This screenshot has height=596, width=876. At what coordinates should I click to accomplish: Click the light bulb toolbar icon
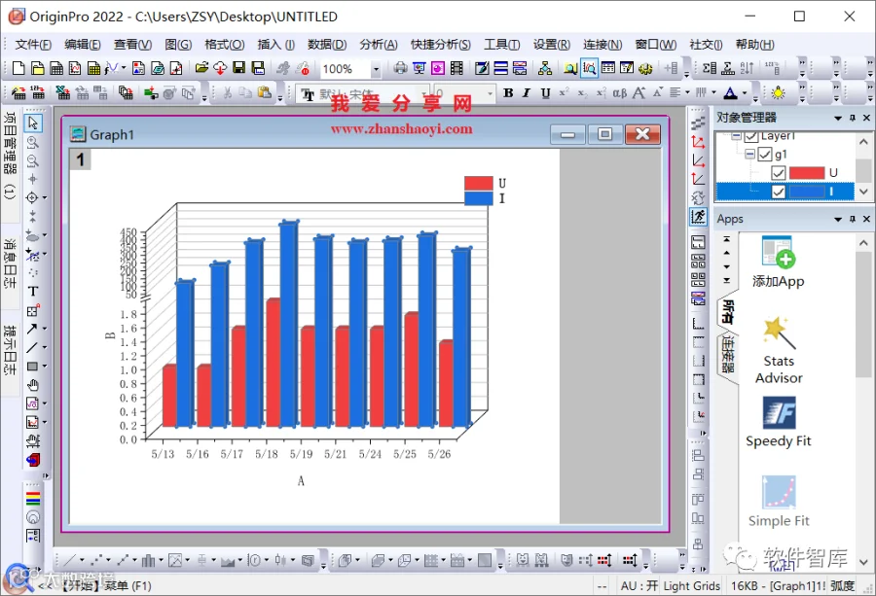(x=778, y=92)
